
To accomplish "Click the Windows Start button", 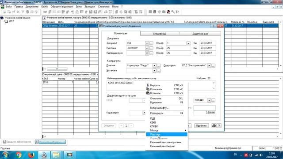I will 5,155.
